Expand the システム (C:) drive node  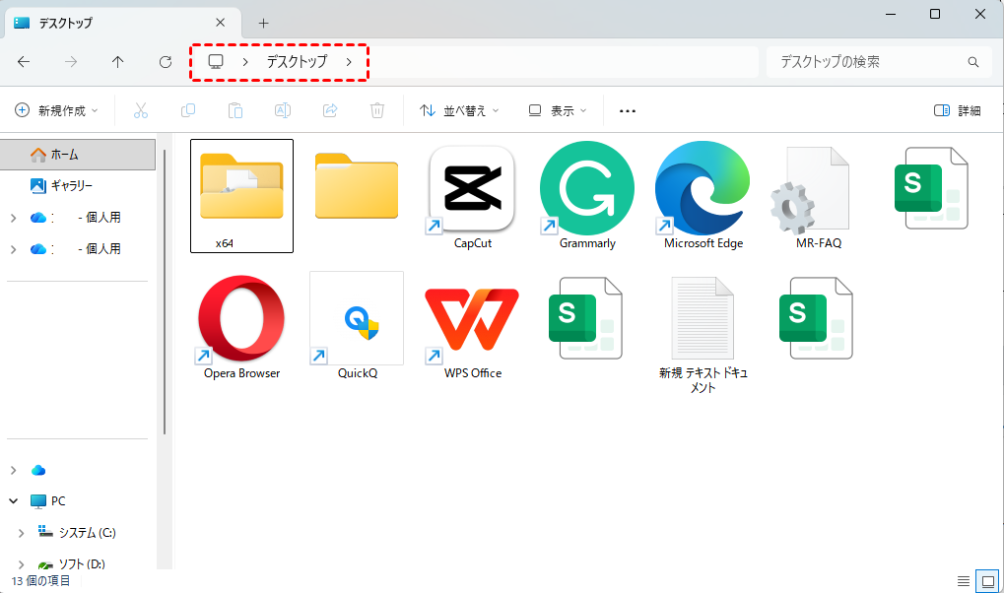click(22, 533)
